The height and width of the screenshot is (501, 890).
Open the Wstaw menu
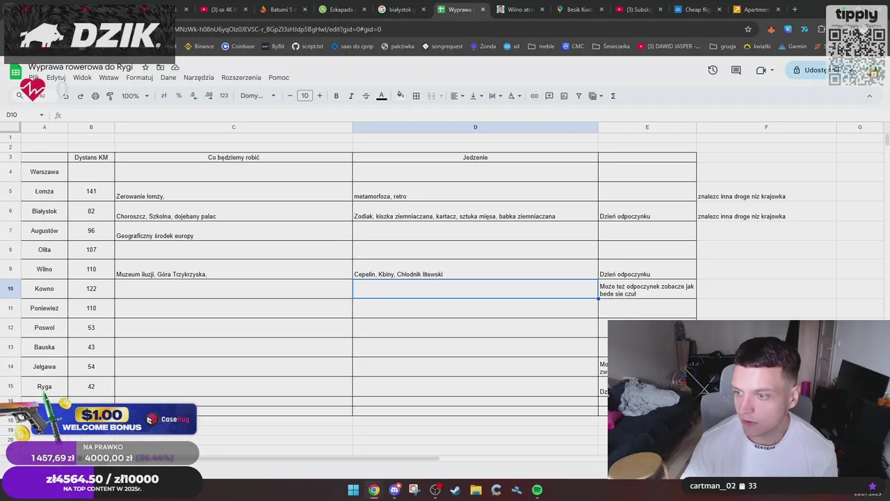point(108,77)
